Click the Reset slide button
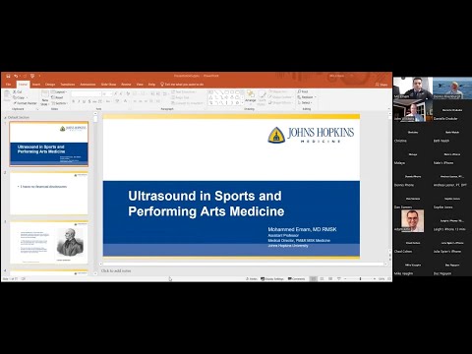This screenshot has height=354, width=472. [57, 97]
